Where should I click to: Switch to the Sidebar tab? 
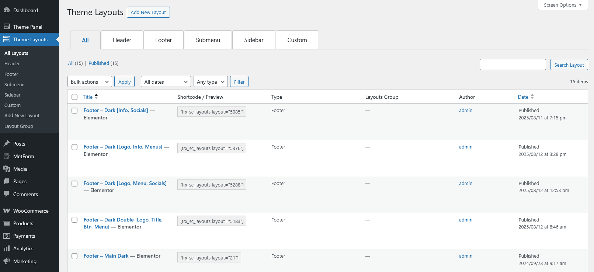[x=254, y=40]
